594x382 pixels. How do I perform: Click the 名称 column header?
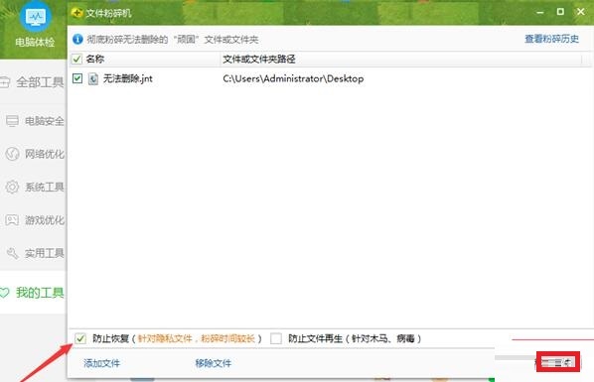click(x=95, y=60)
